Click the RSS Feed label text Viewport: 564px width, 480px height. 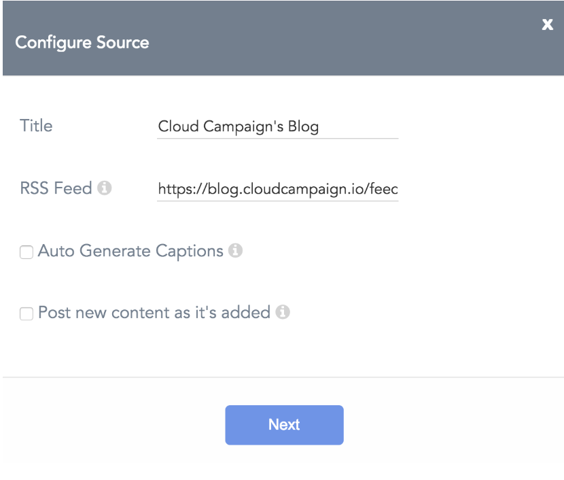(56, 188)
